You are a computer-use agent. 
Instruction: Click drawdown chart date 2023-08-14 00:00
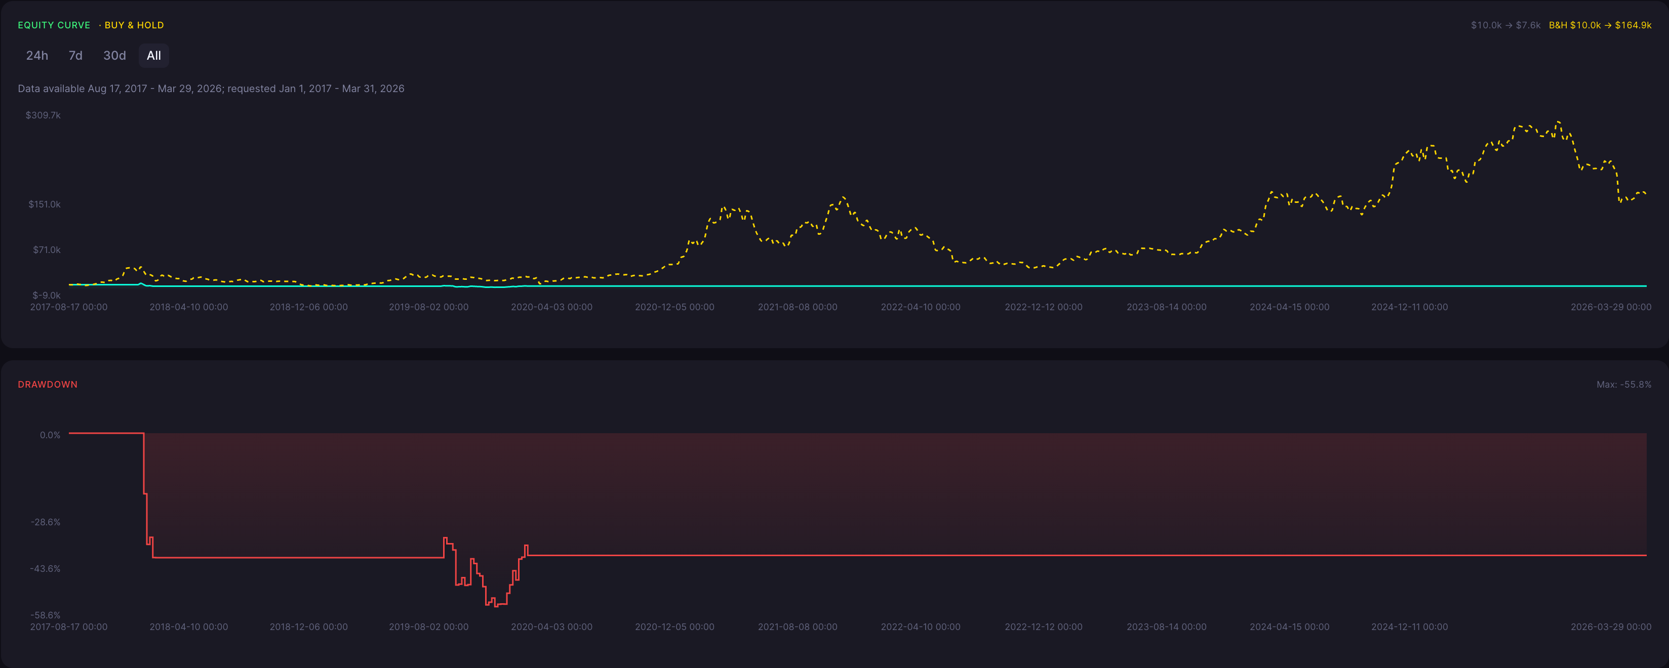(1166, 627)
